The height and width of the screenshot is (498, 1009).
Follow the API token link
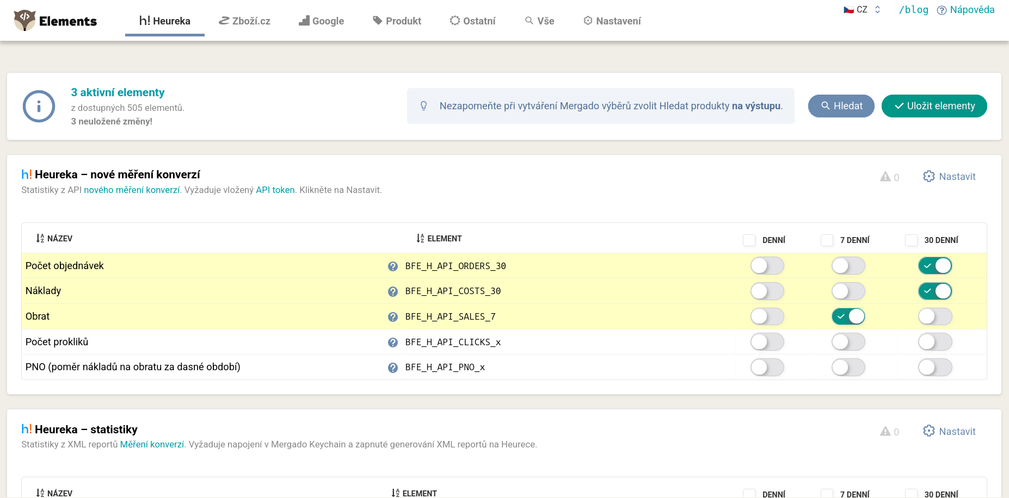[275, 190]
